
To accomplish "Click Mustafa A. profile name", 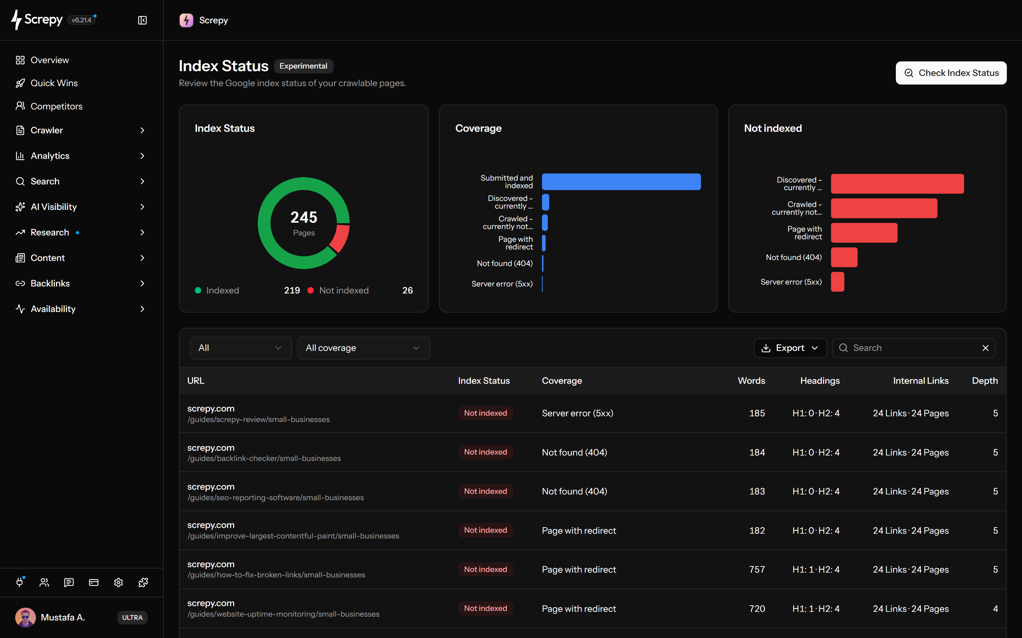I will 63,617.
